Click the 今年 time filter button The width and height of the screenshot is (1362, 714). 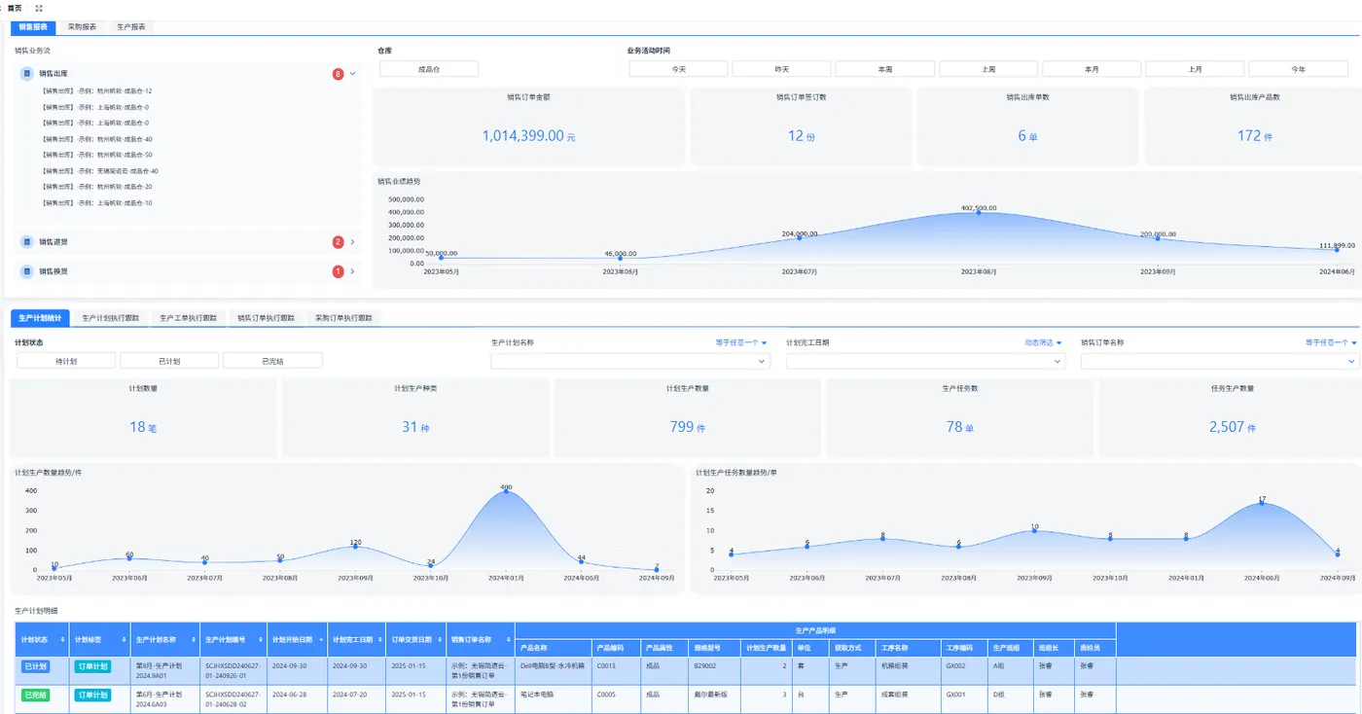click(1298, 69)
